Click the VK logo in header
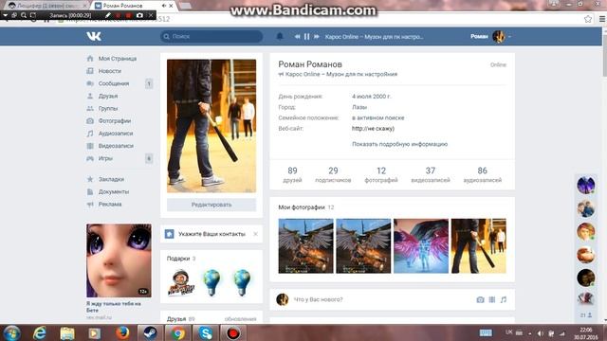 click(x=94, y=36)
